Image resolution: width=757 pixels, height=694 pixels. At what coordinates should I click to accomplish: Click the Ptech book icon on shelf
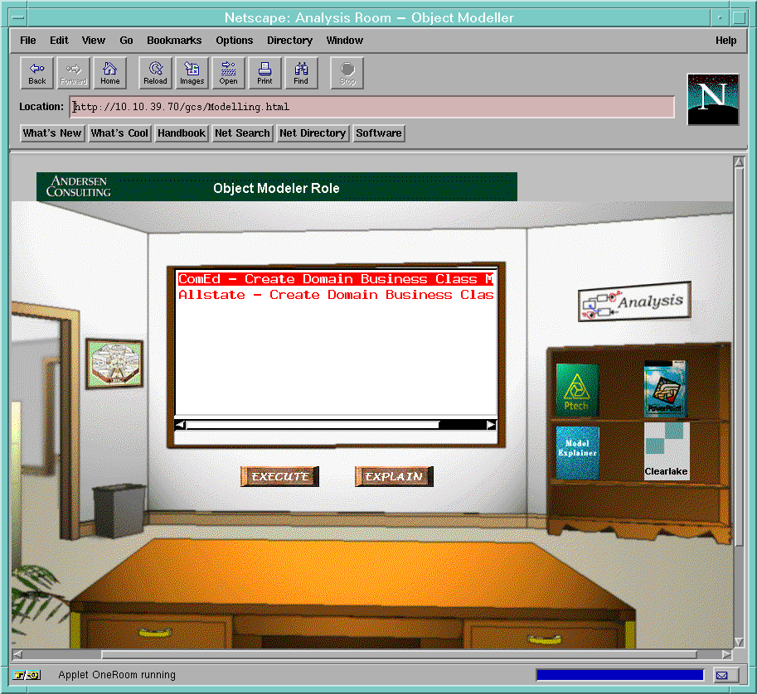[x=576, y=389]
